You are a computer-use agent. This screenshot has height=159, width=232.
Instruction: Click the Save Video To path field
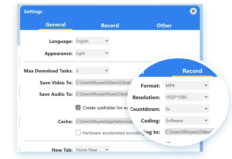(104, 83)
